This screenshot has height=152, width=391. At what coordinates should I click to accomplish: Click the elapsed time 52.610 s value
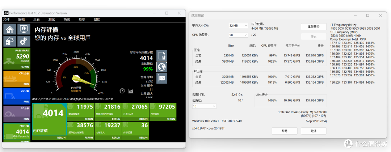pos(237,95)
